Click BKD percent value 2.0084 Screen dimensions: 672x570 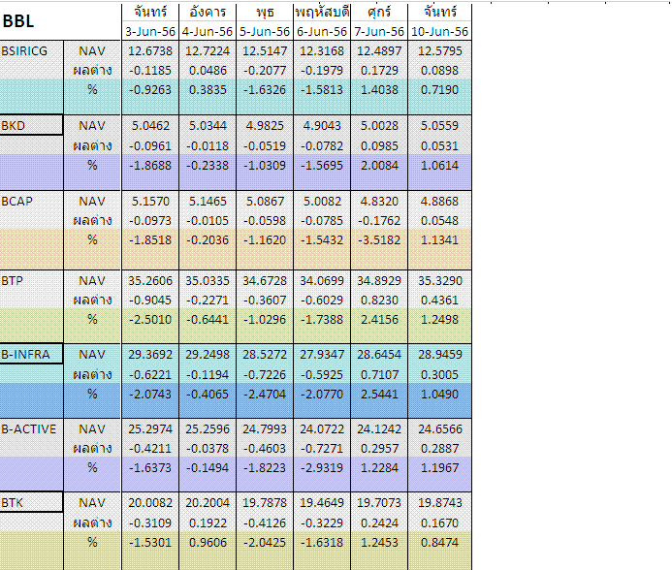pos(379,165)
